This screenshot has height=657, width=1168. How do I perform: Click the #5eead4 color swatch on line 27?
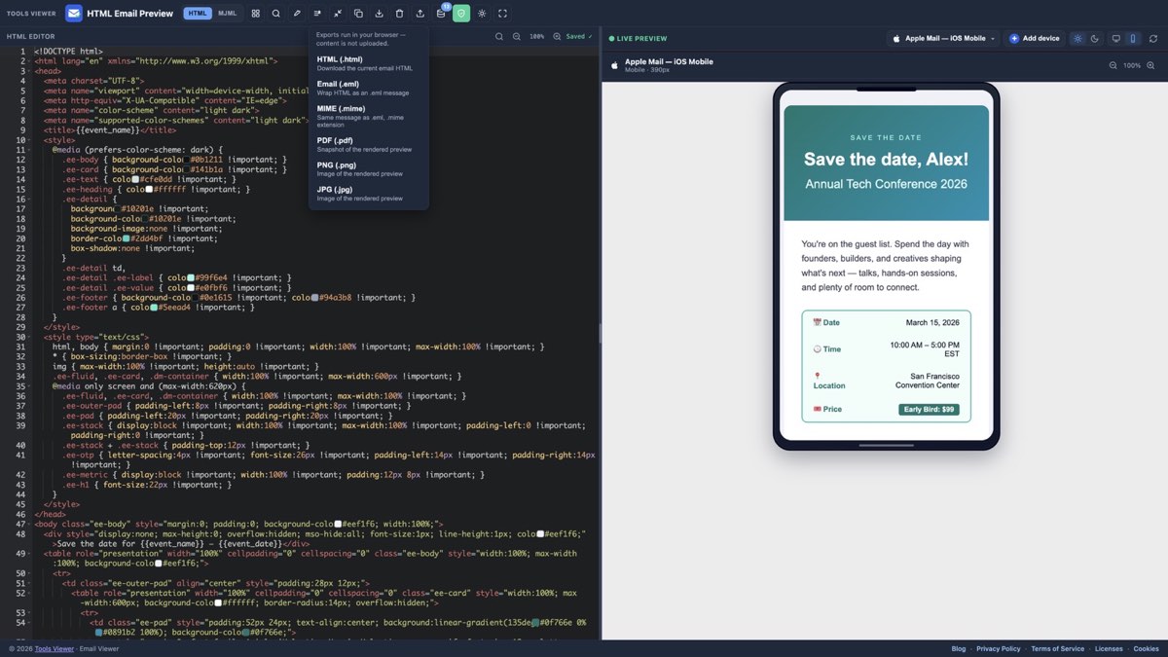(x=156, y=307)
